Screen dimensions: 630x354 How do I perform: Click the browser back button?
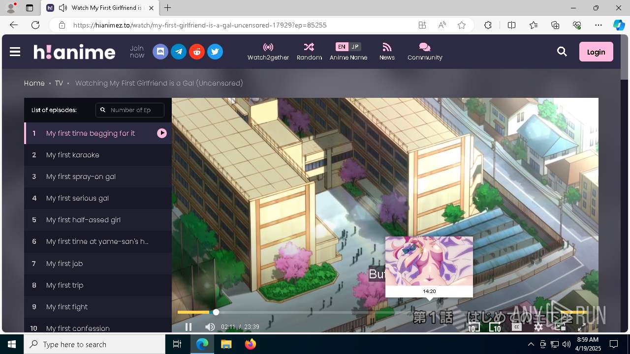click(14, 25)
